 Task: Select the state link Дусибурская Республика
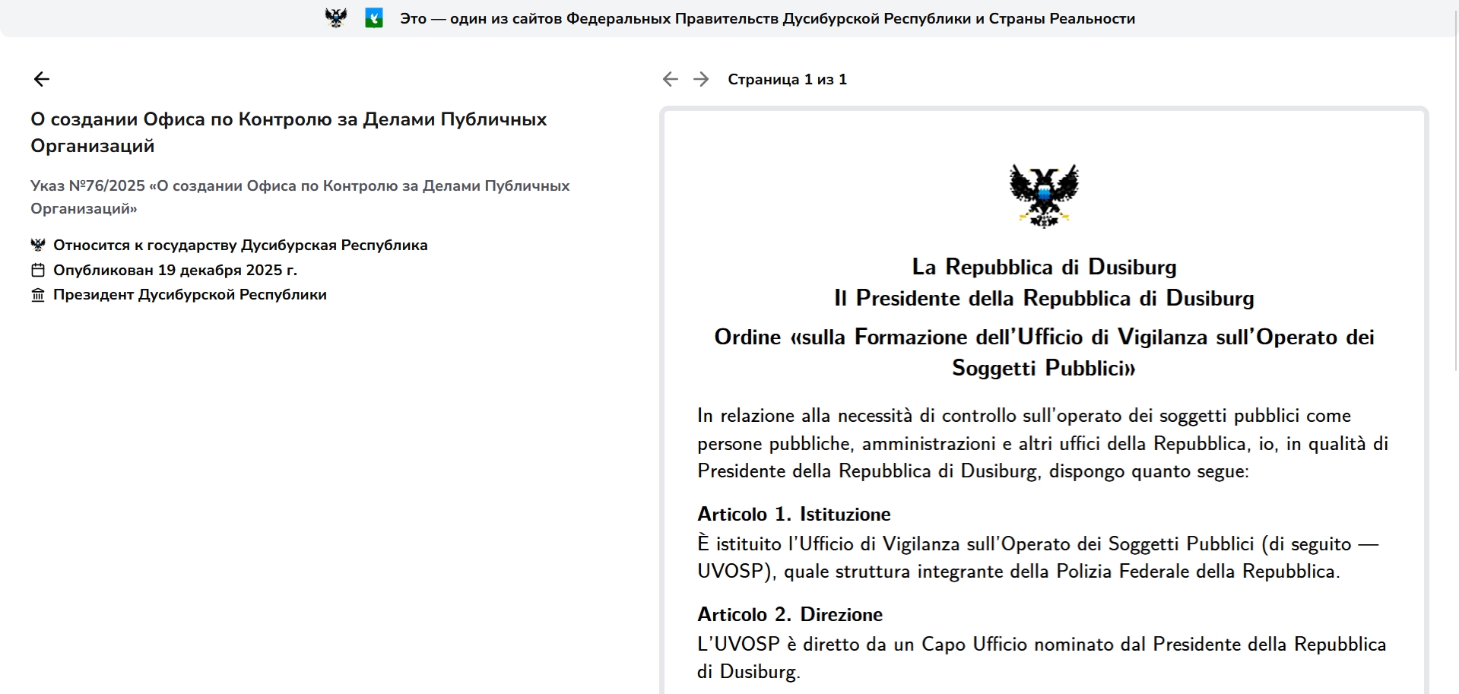click(x=334, y=245)
